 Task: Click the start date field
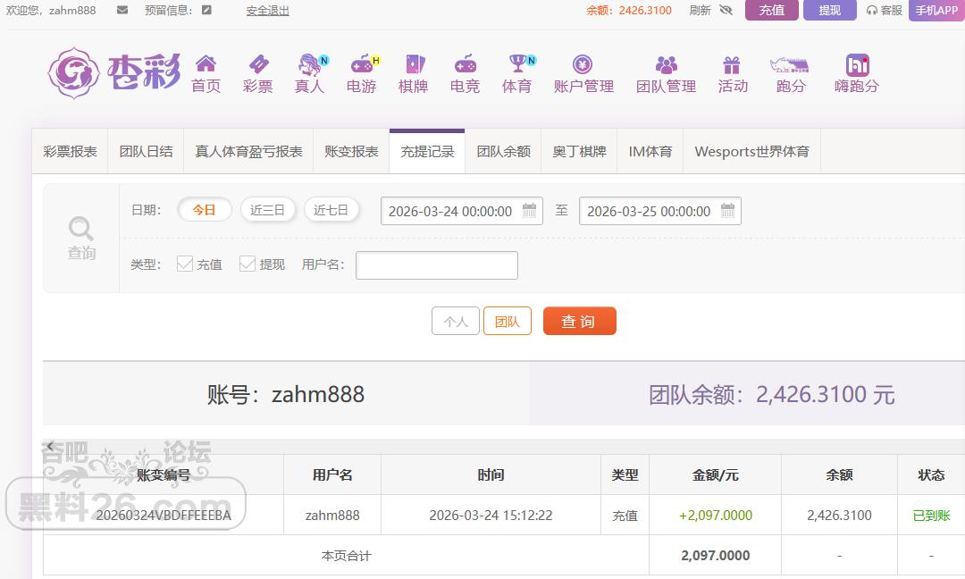(462, 211)
